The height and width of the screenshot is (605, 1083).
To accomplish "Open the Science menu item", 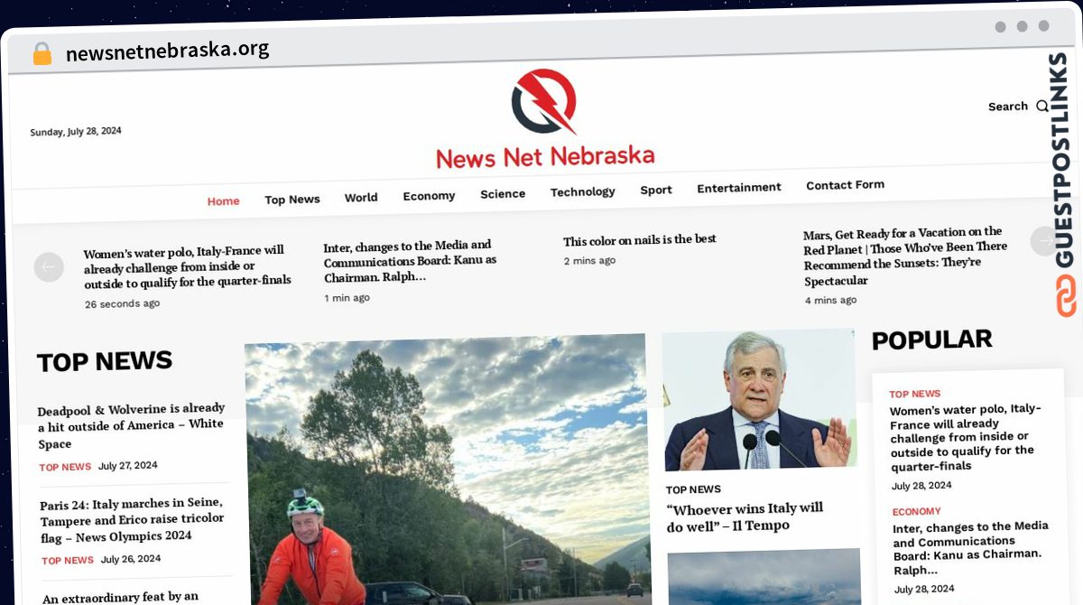I will click(503, 194).
